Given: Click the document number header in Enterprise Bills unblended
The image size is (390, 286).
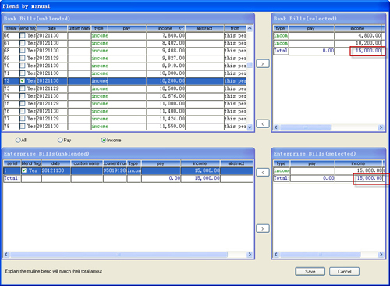Looking at the screenshot, I should point(115,163).
